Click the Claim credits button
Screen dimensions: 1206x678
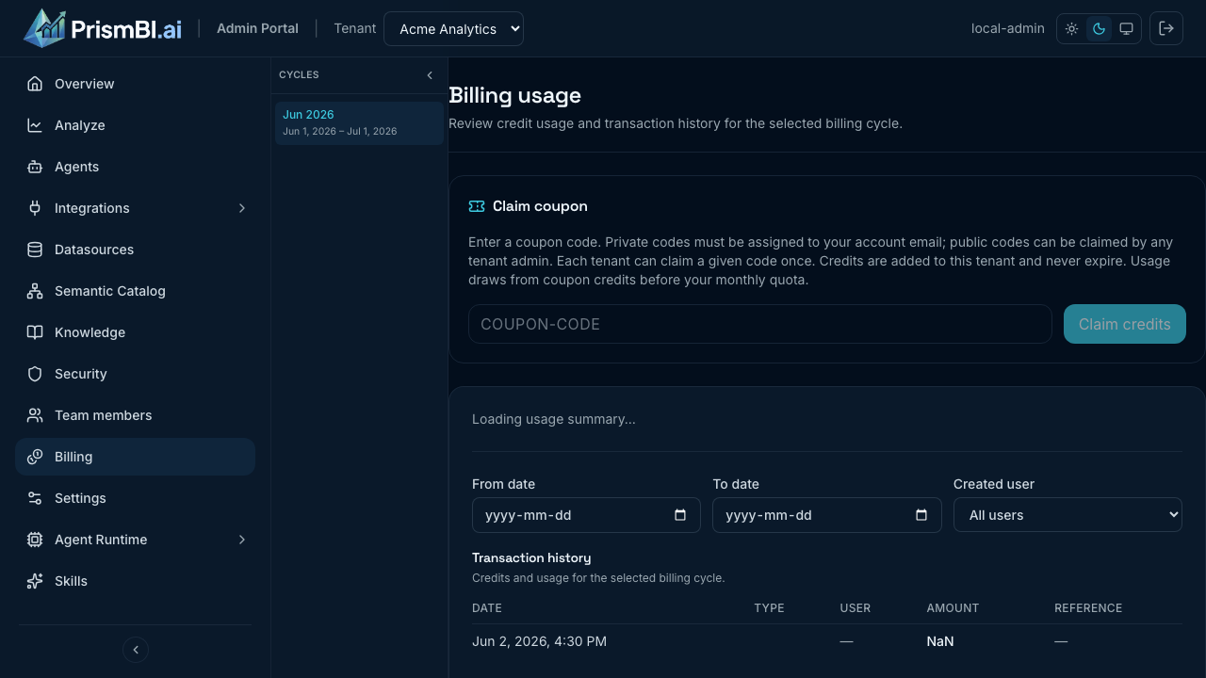click(1125, 324)
